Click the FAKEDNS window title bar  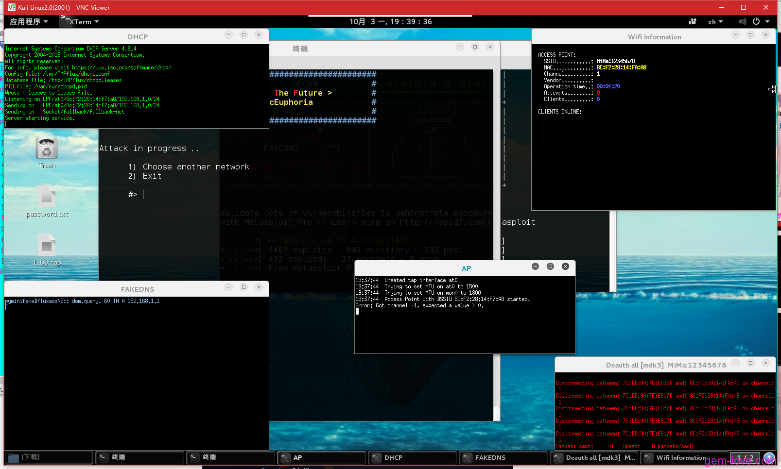coord(137,289)
